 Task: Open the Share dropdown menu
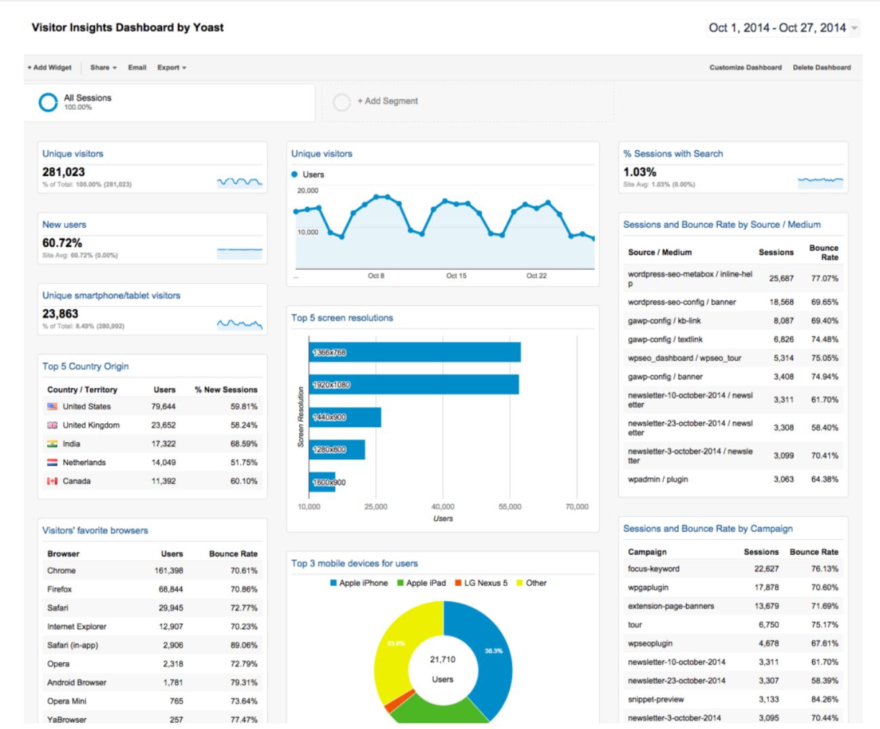pyautogui.click(x=103, y=68)
